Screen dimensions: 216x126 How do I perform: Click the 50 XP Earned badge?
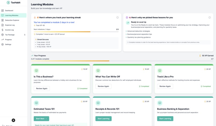[x=206, y=56]
